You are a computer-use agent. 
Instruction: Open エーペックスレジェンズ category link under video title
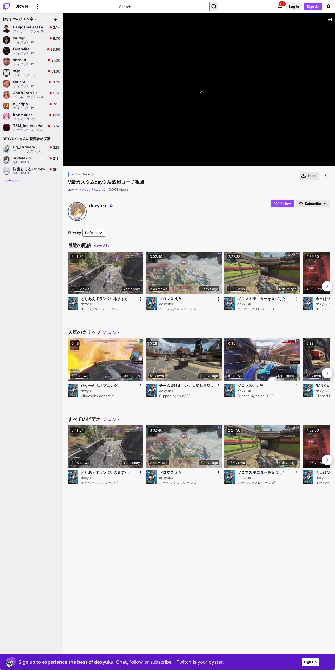(x=86, y=190)
